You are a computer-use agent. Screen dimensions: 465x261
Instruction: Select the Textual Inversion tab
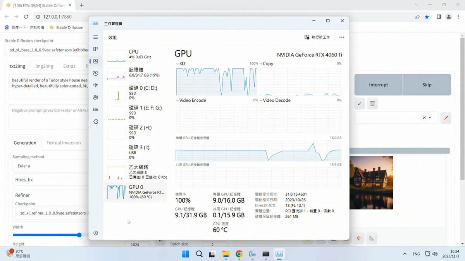coord(64,143)
